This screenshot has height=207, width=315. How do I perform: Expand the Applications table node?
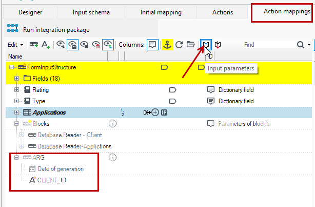pos(17,112)
